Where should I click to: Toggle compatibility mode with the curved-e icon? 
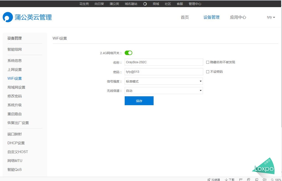tap(248, 179)
